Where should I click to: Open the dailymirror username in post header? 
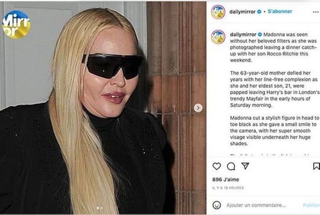coord(242,12)
